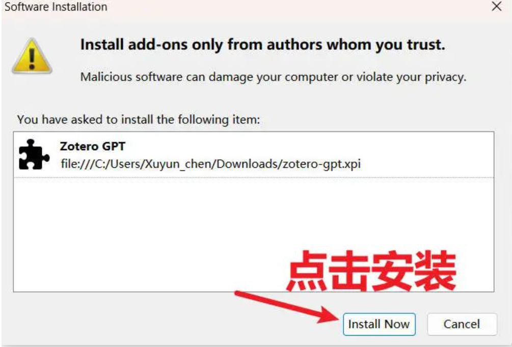This screenshot has width=512, height=347.
Task: Click the 'You have asked to install' label
Action: coord(139,120)
